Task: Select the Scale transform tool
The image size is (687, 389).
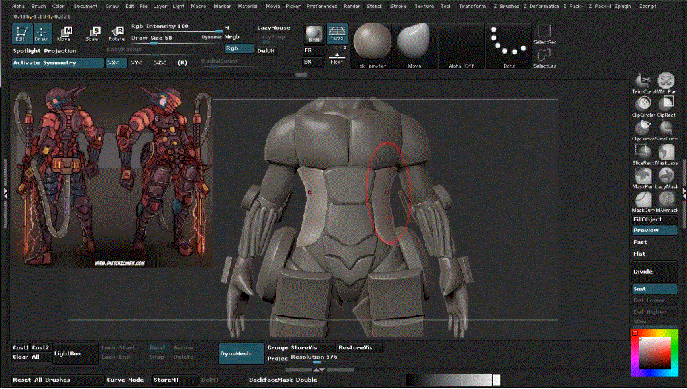Action: [92, 33]
